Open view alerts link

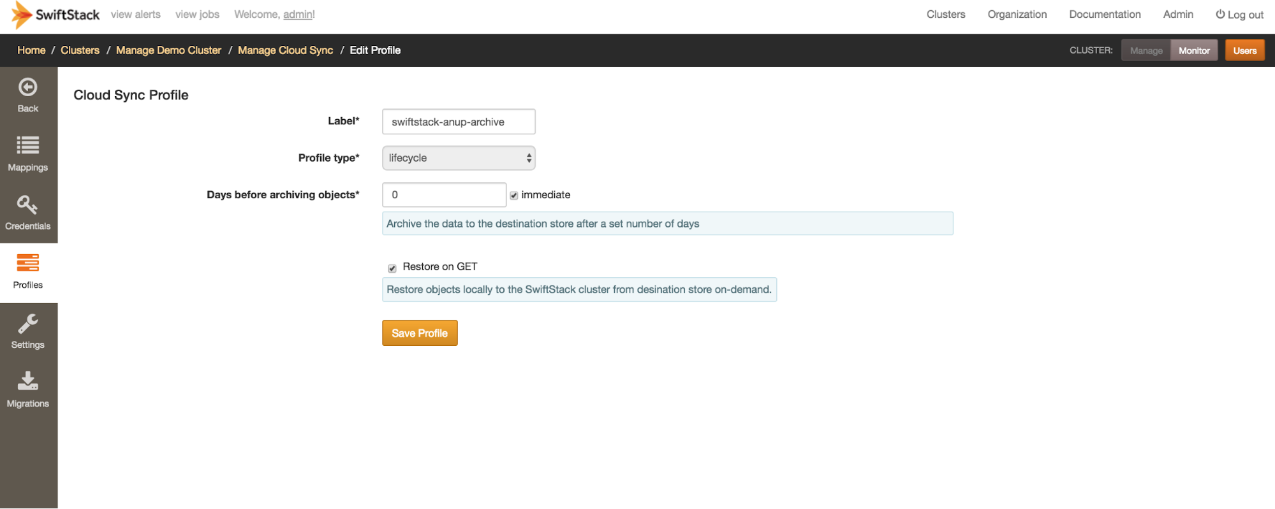coord(136,15)
